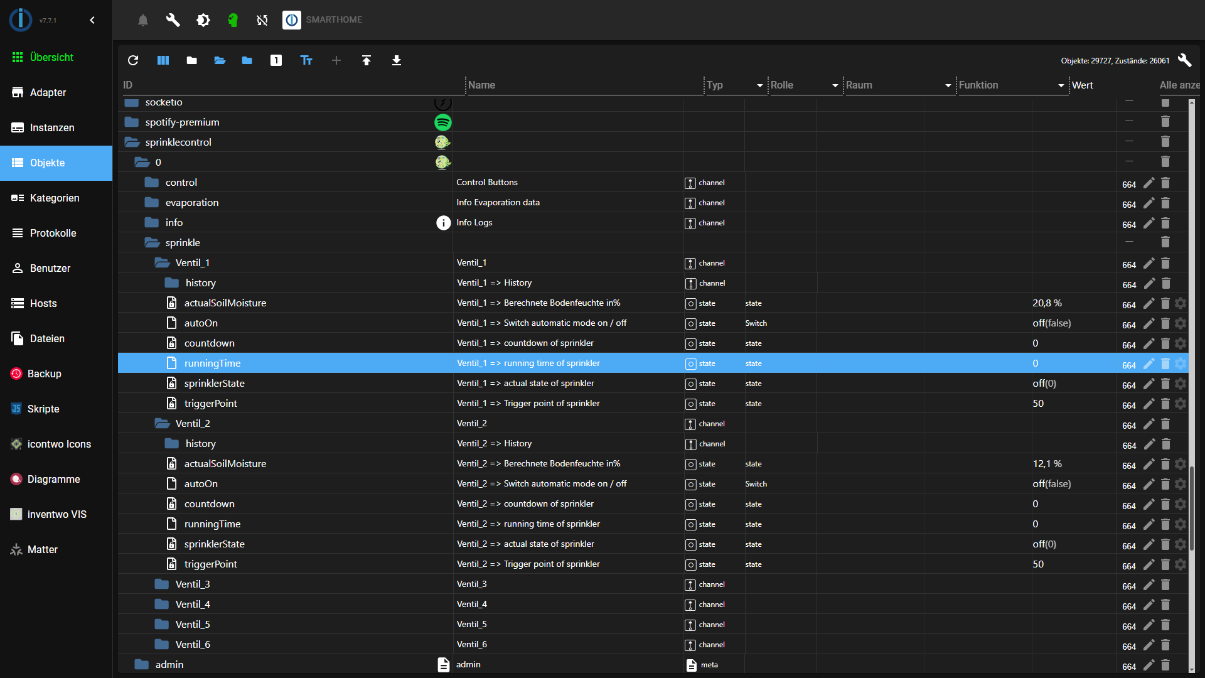
Task: Delete the runningTime state via trash icon
Action: click(x=1165, y=363)
